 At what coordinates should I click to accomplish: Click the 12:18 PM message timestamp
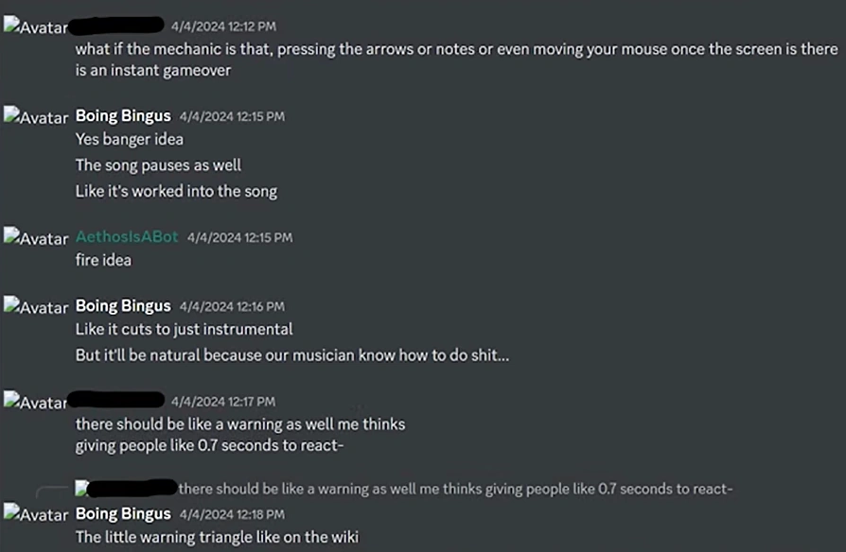(x=232, y=514)
